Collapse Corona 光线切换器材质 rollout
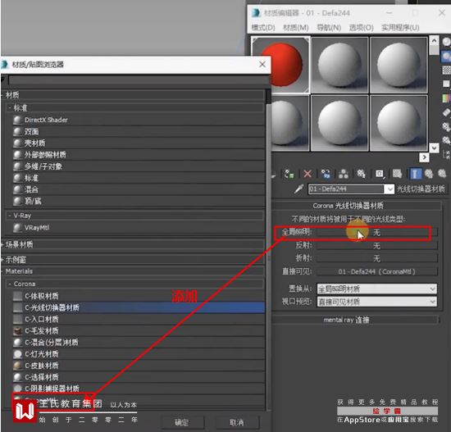 coord(356,206)
